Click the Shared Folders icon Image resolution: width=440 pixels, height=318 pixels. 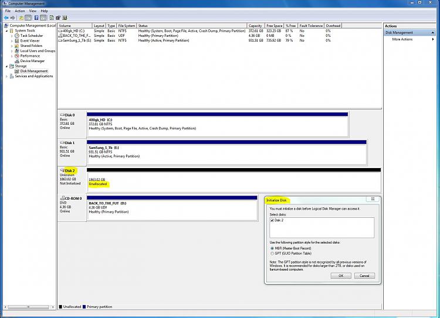click(17, 46)
